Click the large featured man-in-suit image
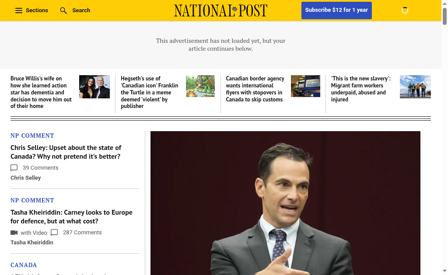This screenshot has height=275, width=448. (x=285, y=203)
